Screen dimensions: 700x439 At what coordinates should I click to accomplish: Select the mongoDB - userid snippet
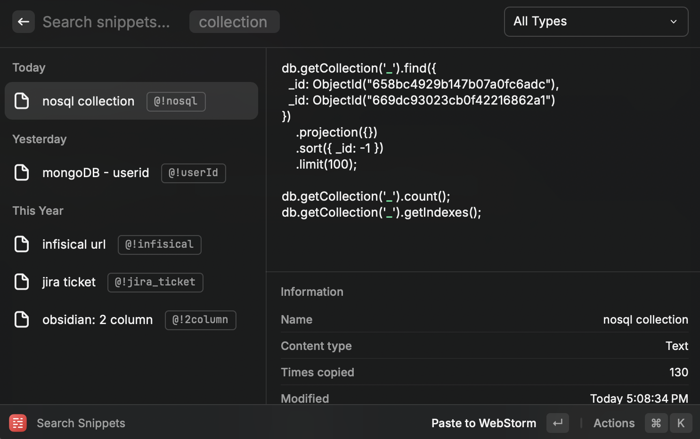[96, 173]
